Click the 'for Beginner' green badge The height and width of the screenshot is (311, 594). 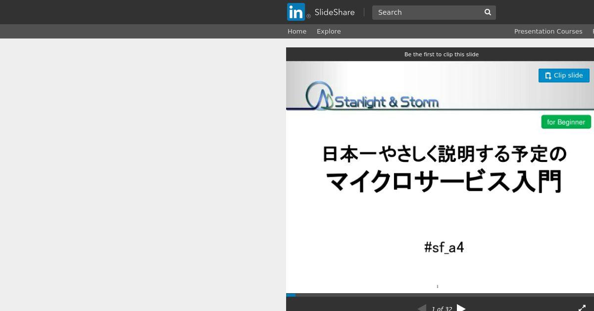click(x=566, y=122)
